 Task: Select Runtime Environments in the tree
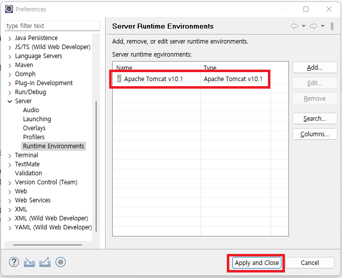coord(54,146)
